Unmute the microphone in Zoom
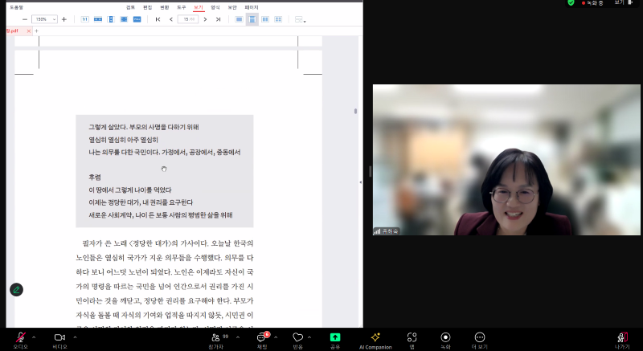Image resolution: width=643 pixels, height=351 pixels. 20,337
